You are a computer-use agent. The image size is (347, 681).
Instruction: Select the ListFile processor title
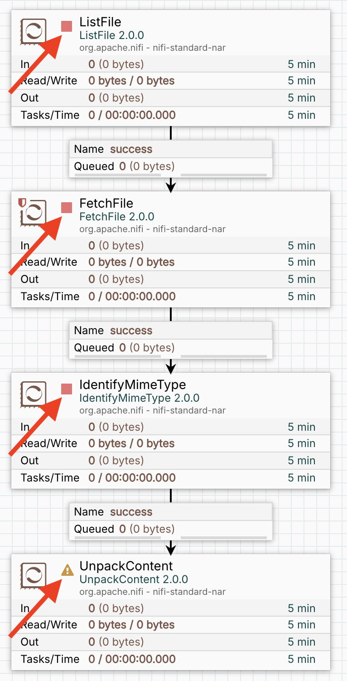click(x=100, y=22)
